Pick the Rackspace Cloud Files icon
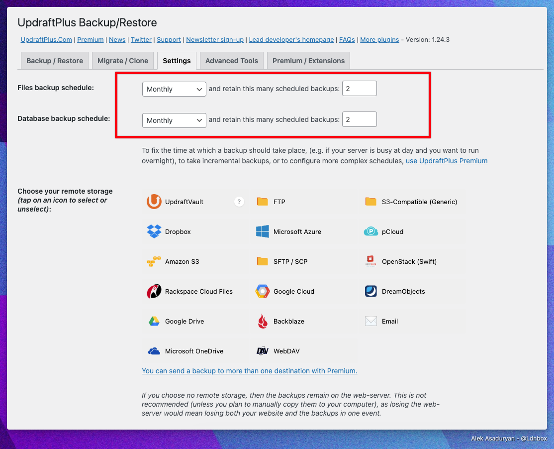 (x=154, y=291)
